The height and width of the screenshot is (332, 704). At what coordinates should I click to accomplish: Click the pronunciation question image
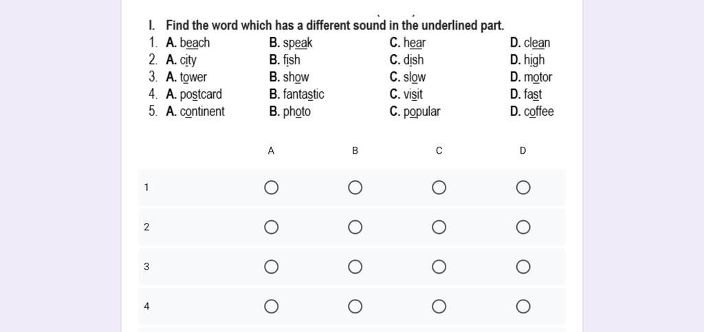tap(351, 69)
